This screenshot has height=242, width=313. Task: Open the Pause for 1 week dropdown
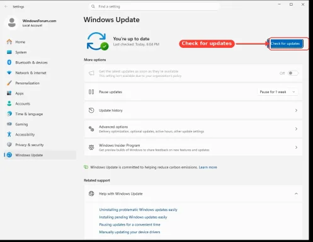coord(278,92)
